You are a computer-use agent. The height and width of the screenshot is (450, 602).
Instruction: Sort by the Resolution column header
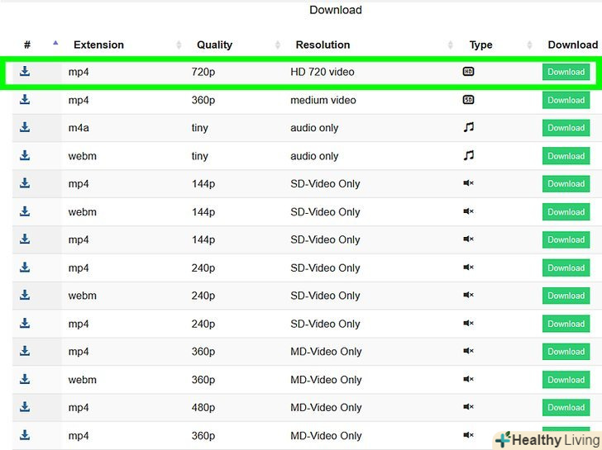coord(322,45)
